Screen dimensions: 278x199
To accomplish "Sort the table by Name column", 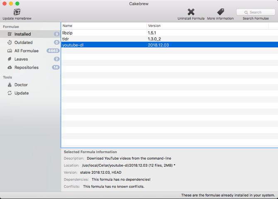I will 104,26.
